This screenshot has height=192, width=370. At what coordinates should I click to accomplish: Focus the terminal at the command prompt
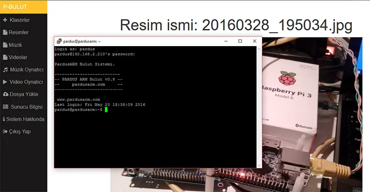point(106,110)
